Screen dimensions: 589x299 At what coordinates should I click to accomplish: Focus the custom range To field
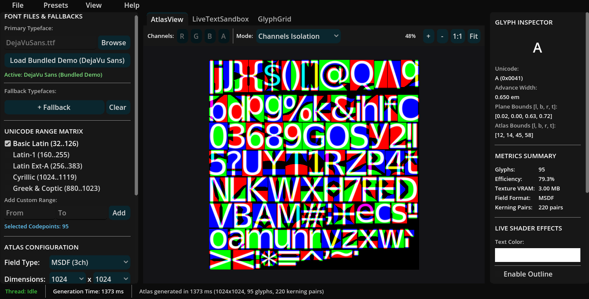point(81,213)
